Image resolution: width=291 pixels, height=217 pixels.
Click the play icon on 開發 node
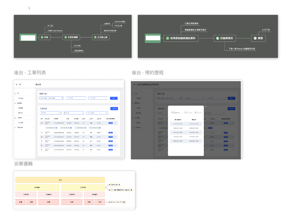coord(255,38)
